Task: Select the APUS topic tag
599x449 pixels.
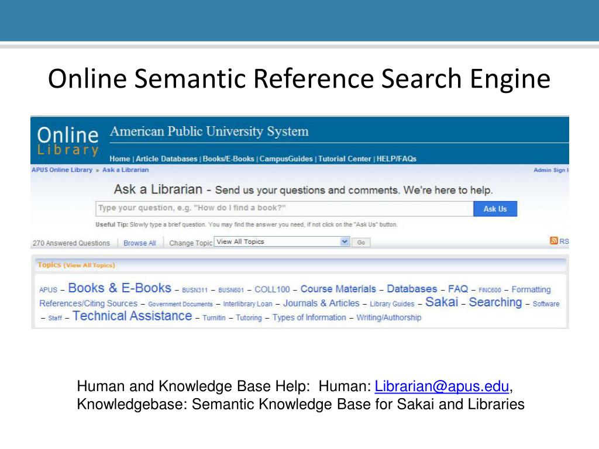Action: [48, 290]
